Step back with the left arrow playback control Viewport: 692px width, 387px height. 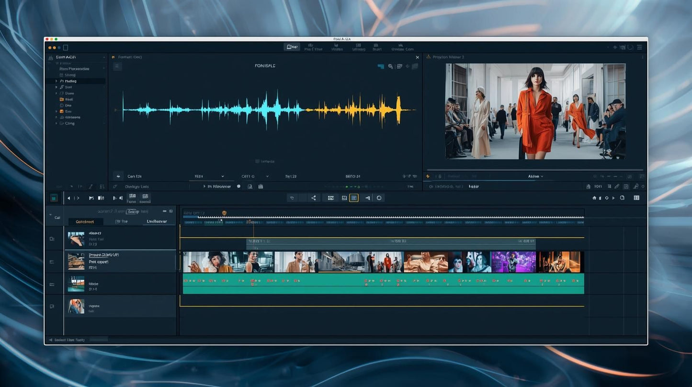point(69,198)
